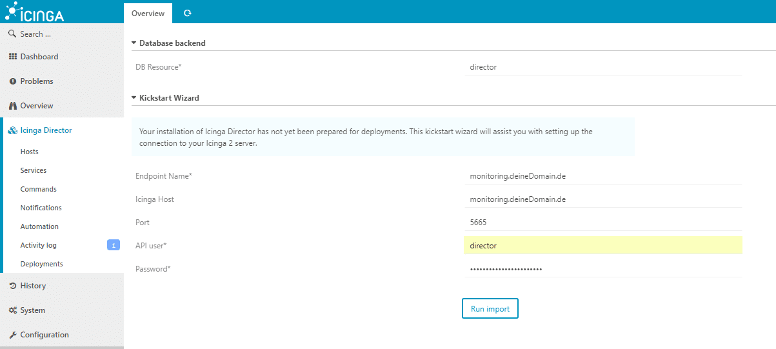Click the Icinga Host input field
The height and width of the screenshot is (349, 776).
[x=602, y=199]
